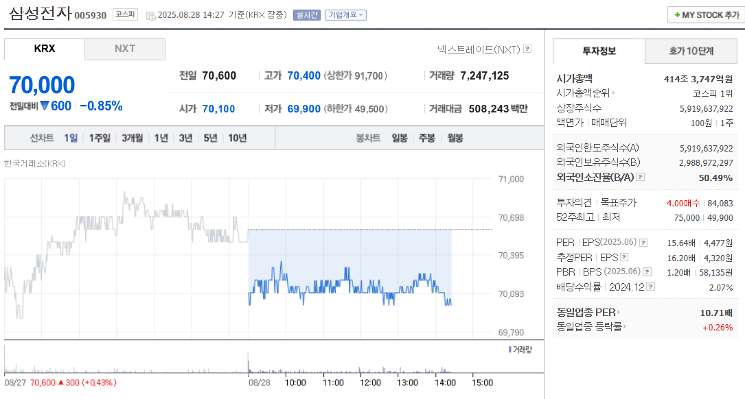Click the change rate −0.85%
Screen dimensions: 745x399
(x=101, y=106)
